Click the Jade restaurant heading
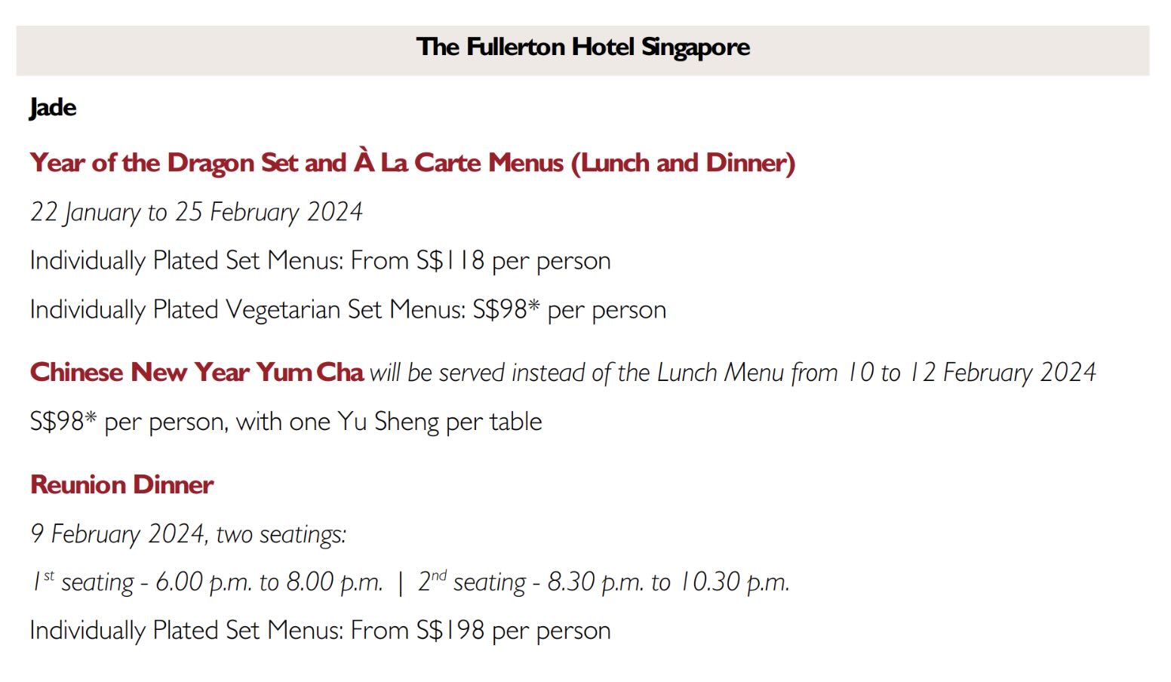The width and height of the screenshot is (1171, 682). [53, 108]
